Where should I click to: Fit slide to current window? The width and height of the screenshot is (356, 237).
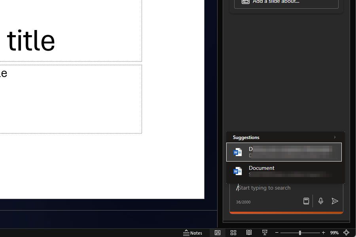347,233
